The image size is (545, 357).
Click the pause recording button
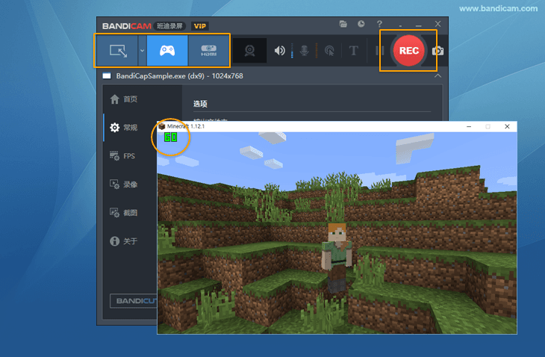click(x=379, y=51)
